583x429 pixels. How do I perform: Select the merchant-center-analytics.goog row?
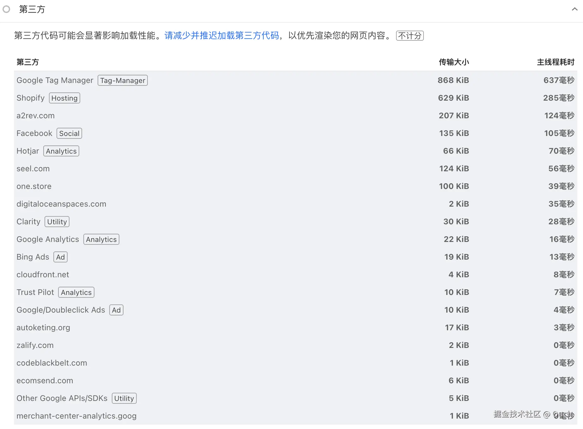(296, 416)
